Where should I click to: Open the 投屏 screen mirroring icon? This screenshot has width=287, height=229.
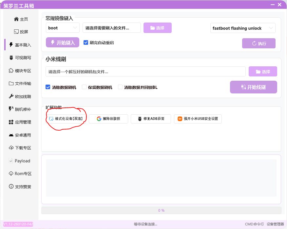click(x=16, y=32)
